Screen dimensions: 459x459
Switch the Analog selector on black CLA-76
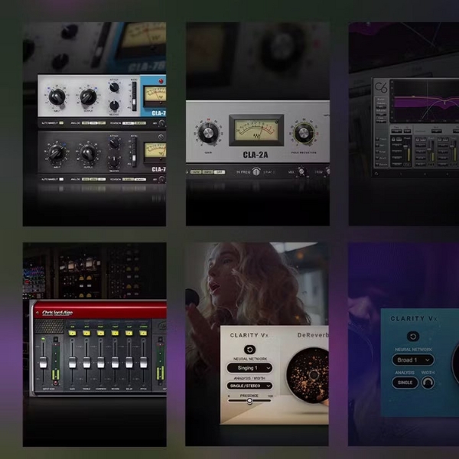coord(93,179)
